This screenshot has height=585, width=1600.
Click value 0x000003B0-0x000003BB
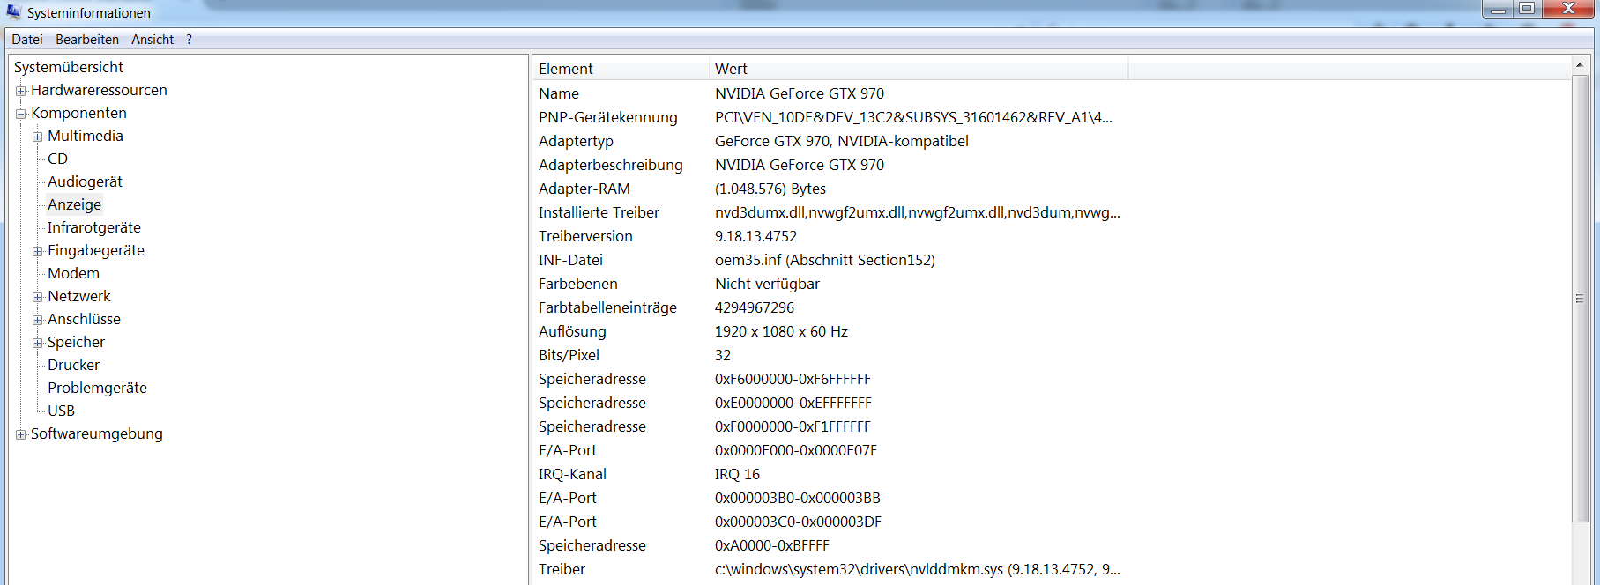[x=797, y=498]
